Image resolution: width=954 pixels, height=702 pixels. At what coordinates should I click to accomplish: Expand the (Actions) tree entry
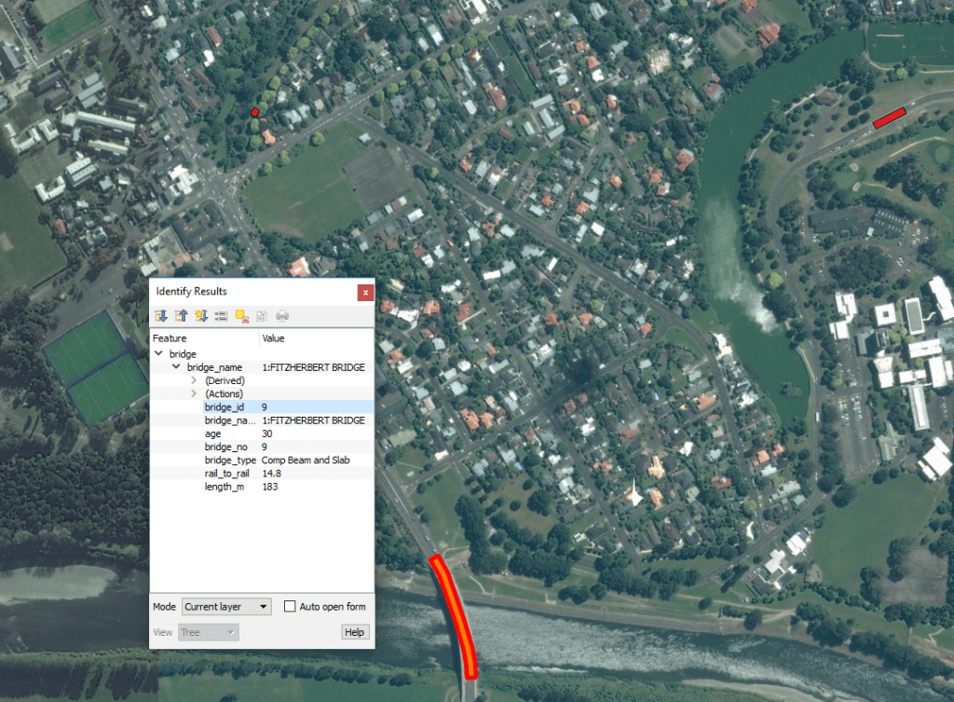click(192, 392)
